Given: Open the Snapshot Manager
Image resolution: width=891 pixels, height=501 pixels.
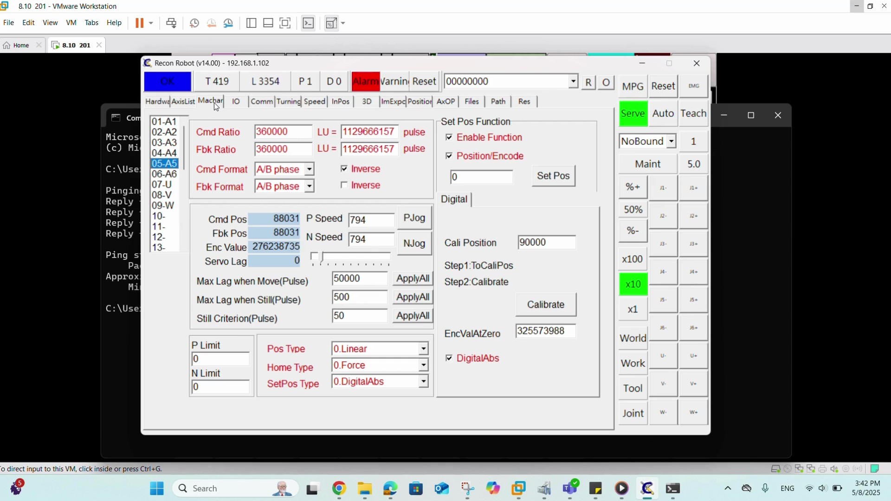Looking at the screenshot, I should [x=228, y=23].
